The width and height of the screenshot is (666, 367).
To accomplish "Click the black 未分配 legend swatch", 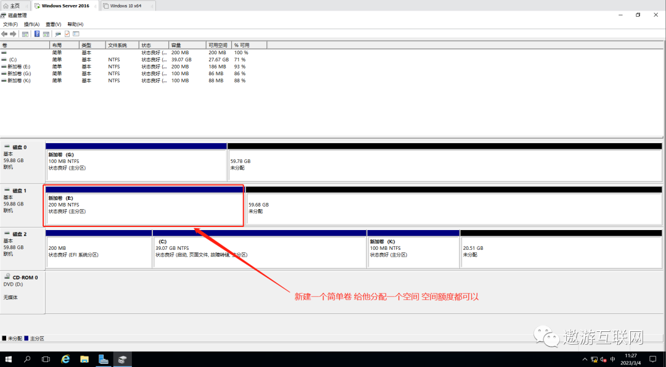I will coord(4,339).
